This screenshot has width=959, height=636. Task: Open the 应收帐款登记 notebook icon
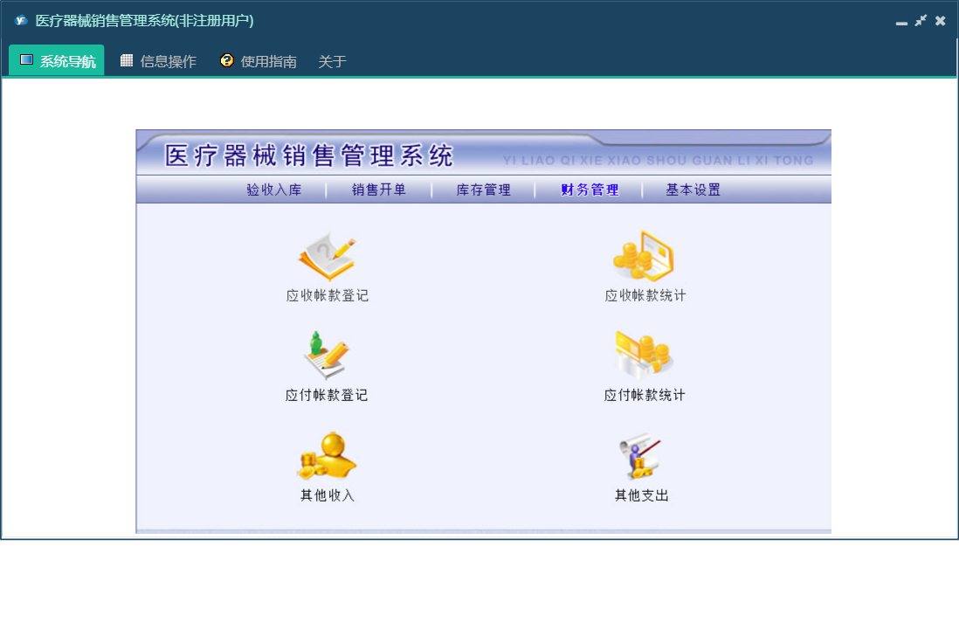click(327, 257)
